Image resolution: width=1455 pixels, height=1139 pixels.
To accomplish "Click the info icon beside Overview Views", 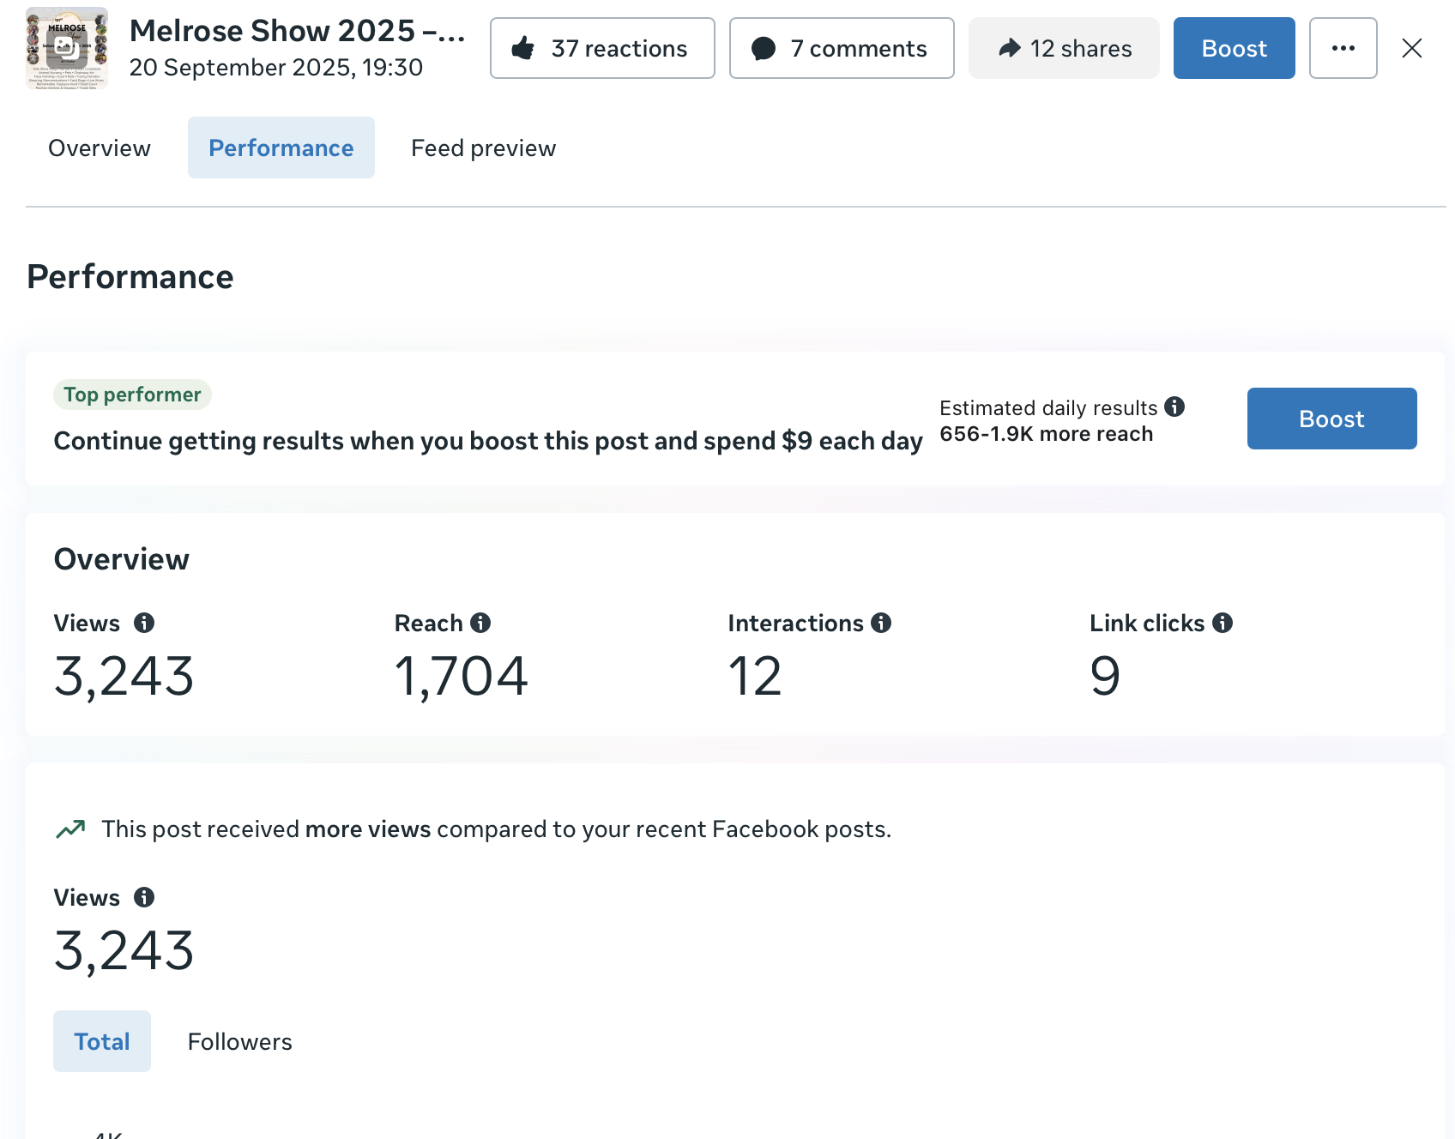I will pyautogui.click(x=144, y=623).
